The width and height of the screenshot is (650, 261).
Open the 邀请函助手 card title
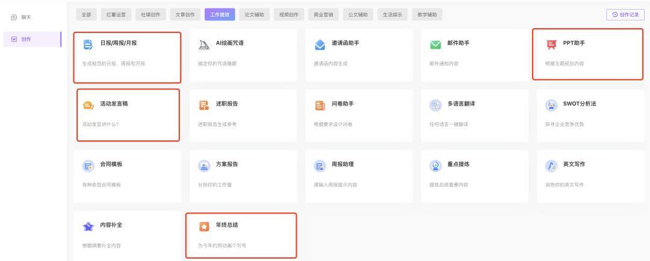tap(345, 43)
